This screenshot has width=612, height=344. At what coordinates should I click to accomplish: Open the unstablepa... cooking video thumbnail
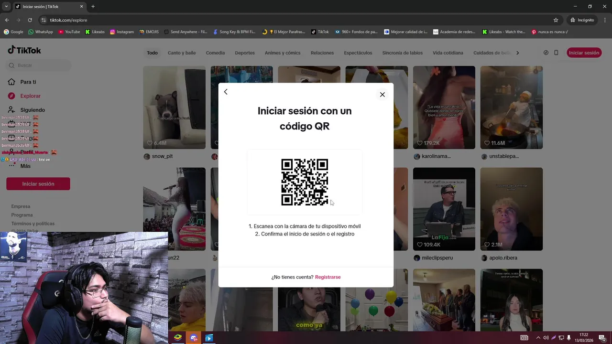[512, 107]
